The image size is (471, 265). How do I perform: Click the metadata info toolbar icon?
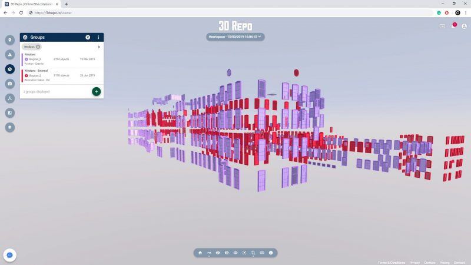pyautogui.click(x=271, y=253)
